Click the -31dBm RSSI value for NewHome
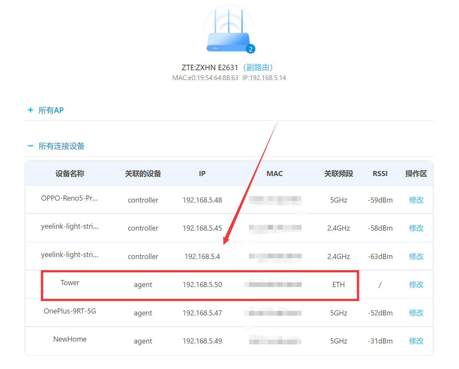 (x=380, y=341)
